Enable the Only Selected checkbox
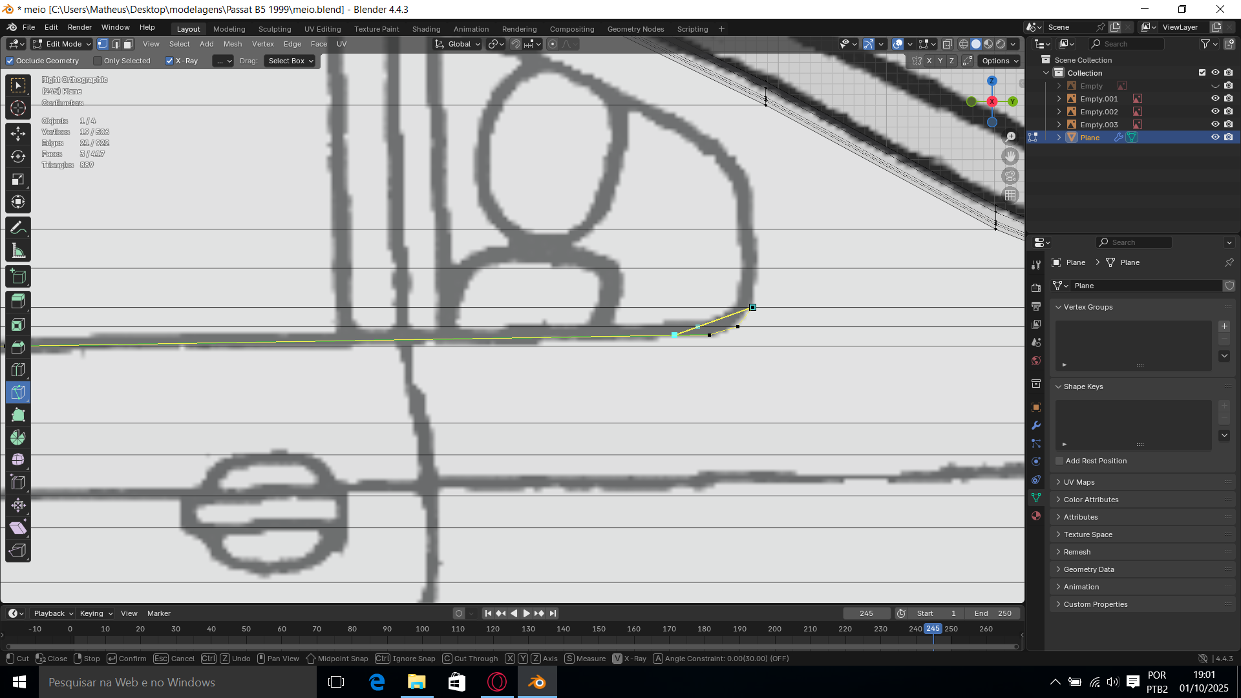This screenshot has width=1241, height=698. tap(98, 61)
